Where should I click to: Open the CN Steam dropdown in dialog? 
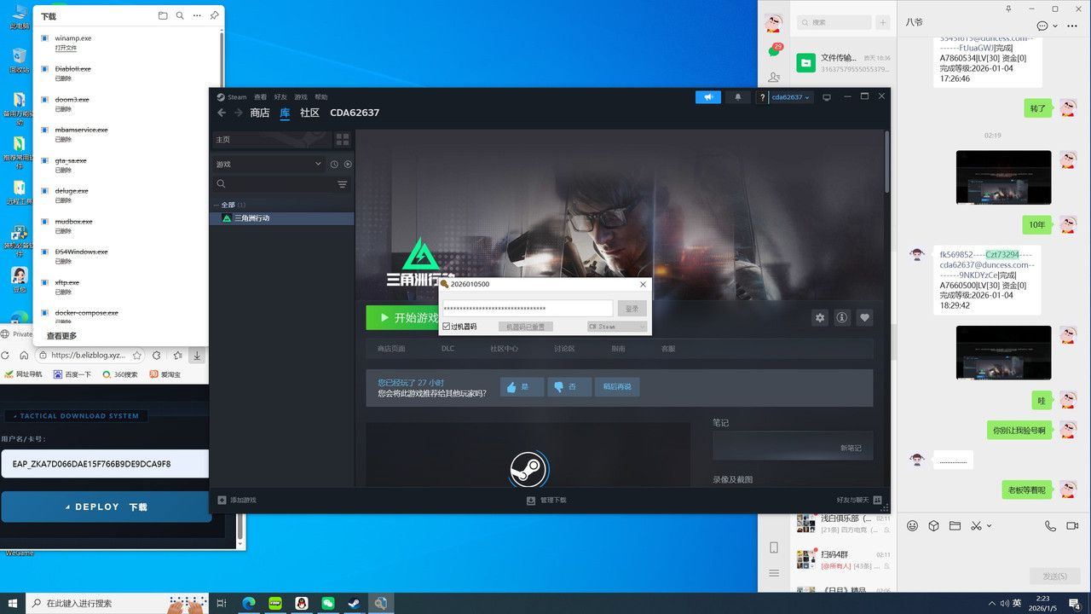[x=618, y=327]
